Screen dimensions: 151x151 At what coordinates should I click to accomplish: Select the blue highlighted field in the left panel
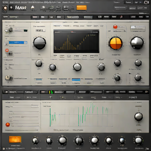point(18,42)
